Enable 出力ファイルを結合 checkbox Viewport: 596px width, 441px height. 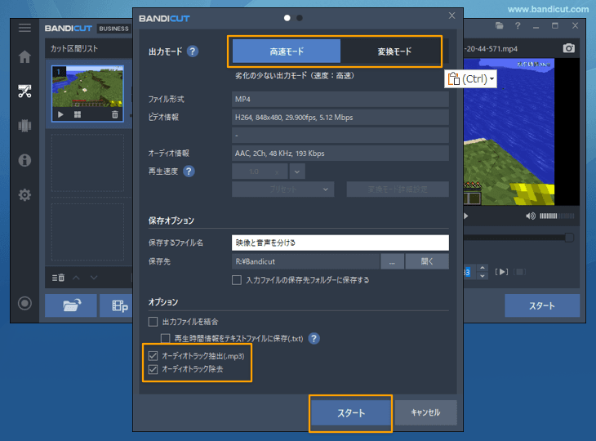153,322
